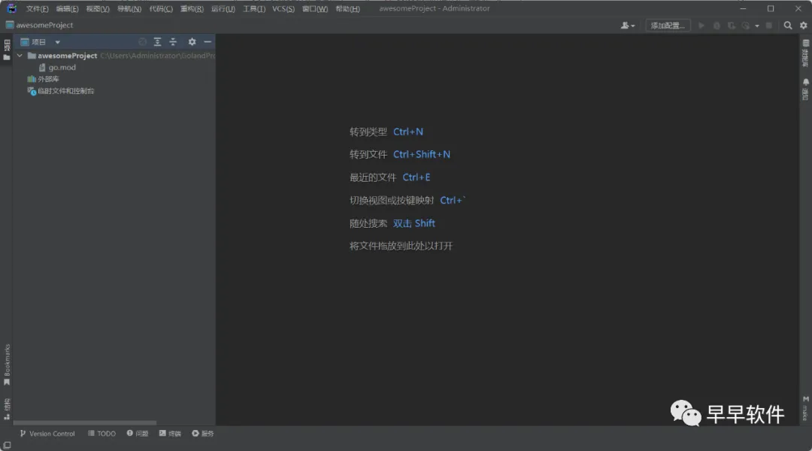Open Search Everywhere magnifier icon

tap(788, 26)
